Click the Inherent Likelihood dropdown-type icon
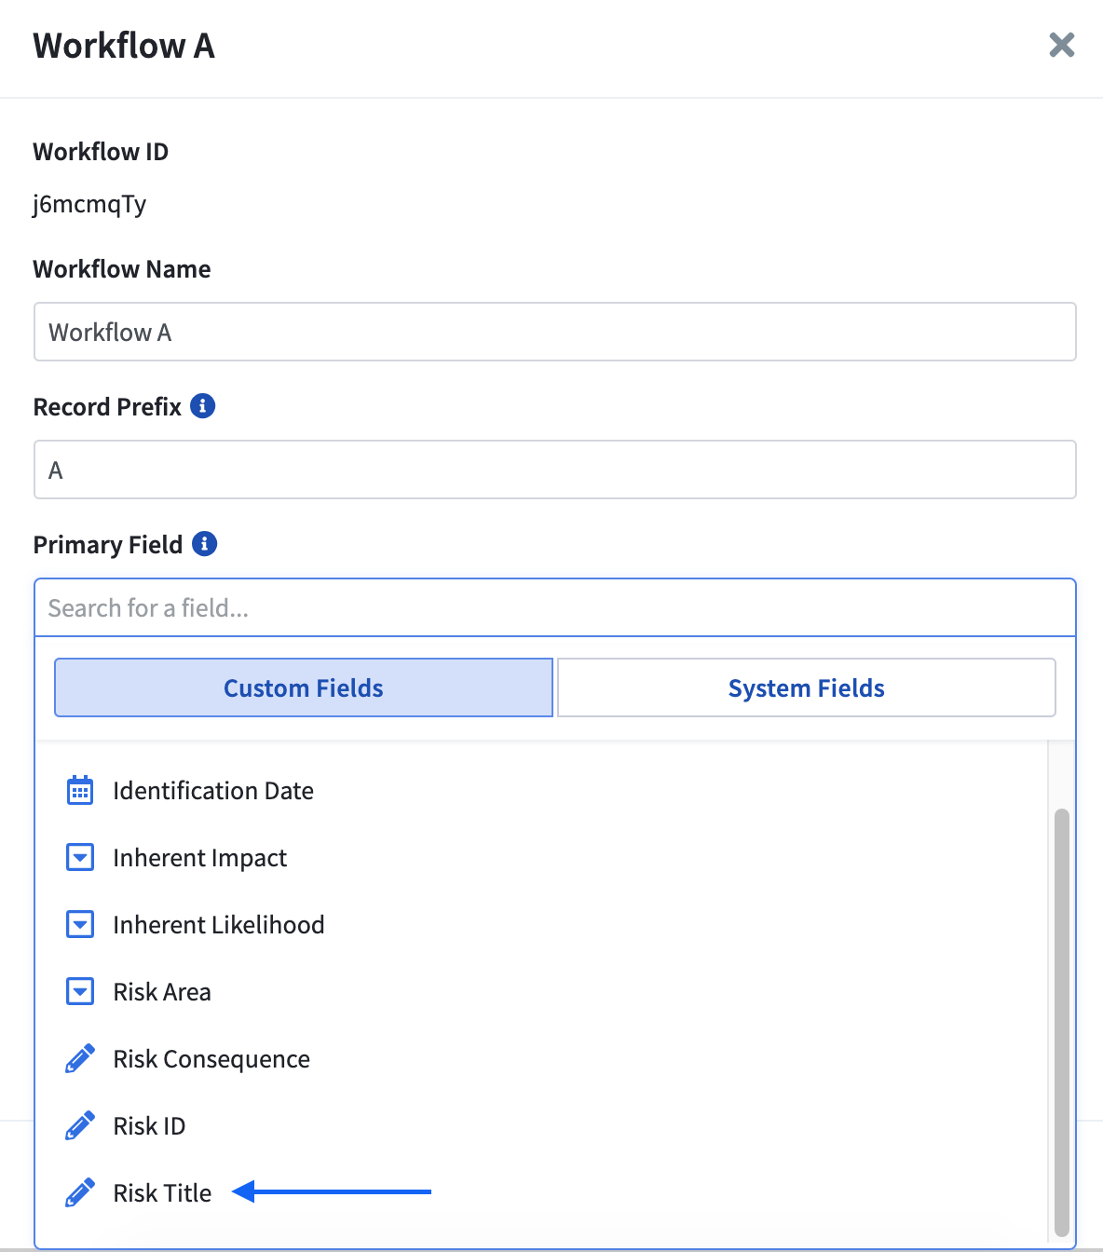Screen dimensions: 1103x1252 [80, 924]
